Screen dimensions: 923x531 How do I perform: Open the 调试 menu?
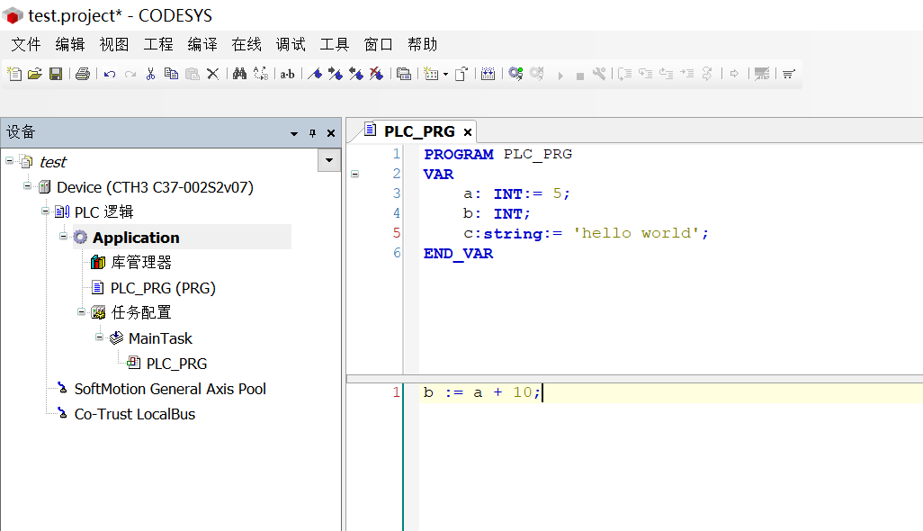click(x=290, y=43)
